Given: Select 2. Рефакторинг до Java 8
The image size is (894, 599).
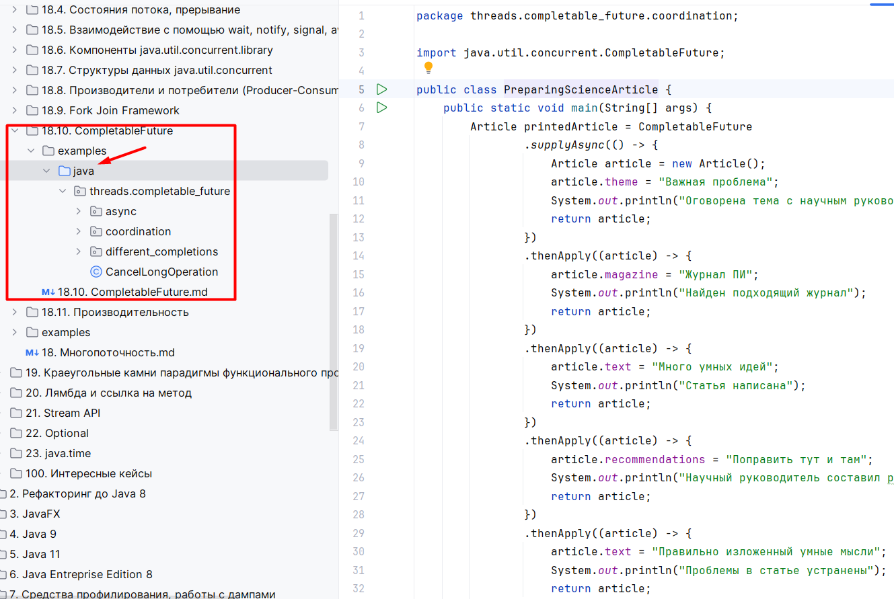Looking at the screenshot, I should pyautogui.click(x=77, y=493).
